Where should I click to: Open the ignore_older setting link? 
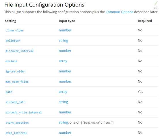[15, 71]
